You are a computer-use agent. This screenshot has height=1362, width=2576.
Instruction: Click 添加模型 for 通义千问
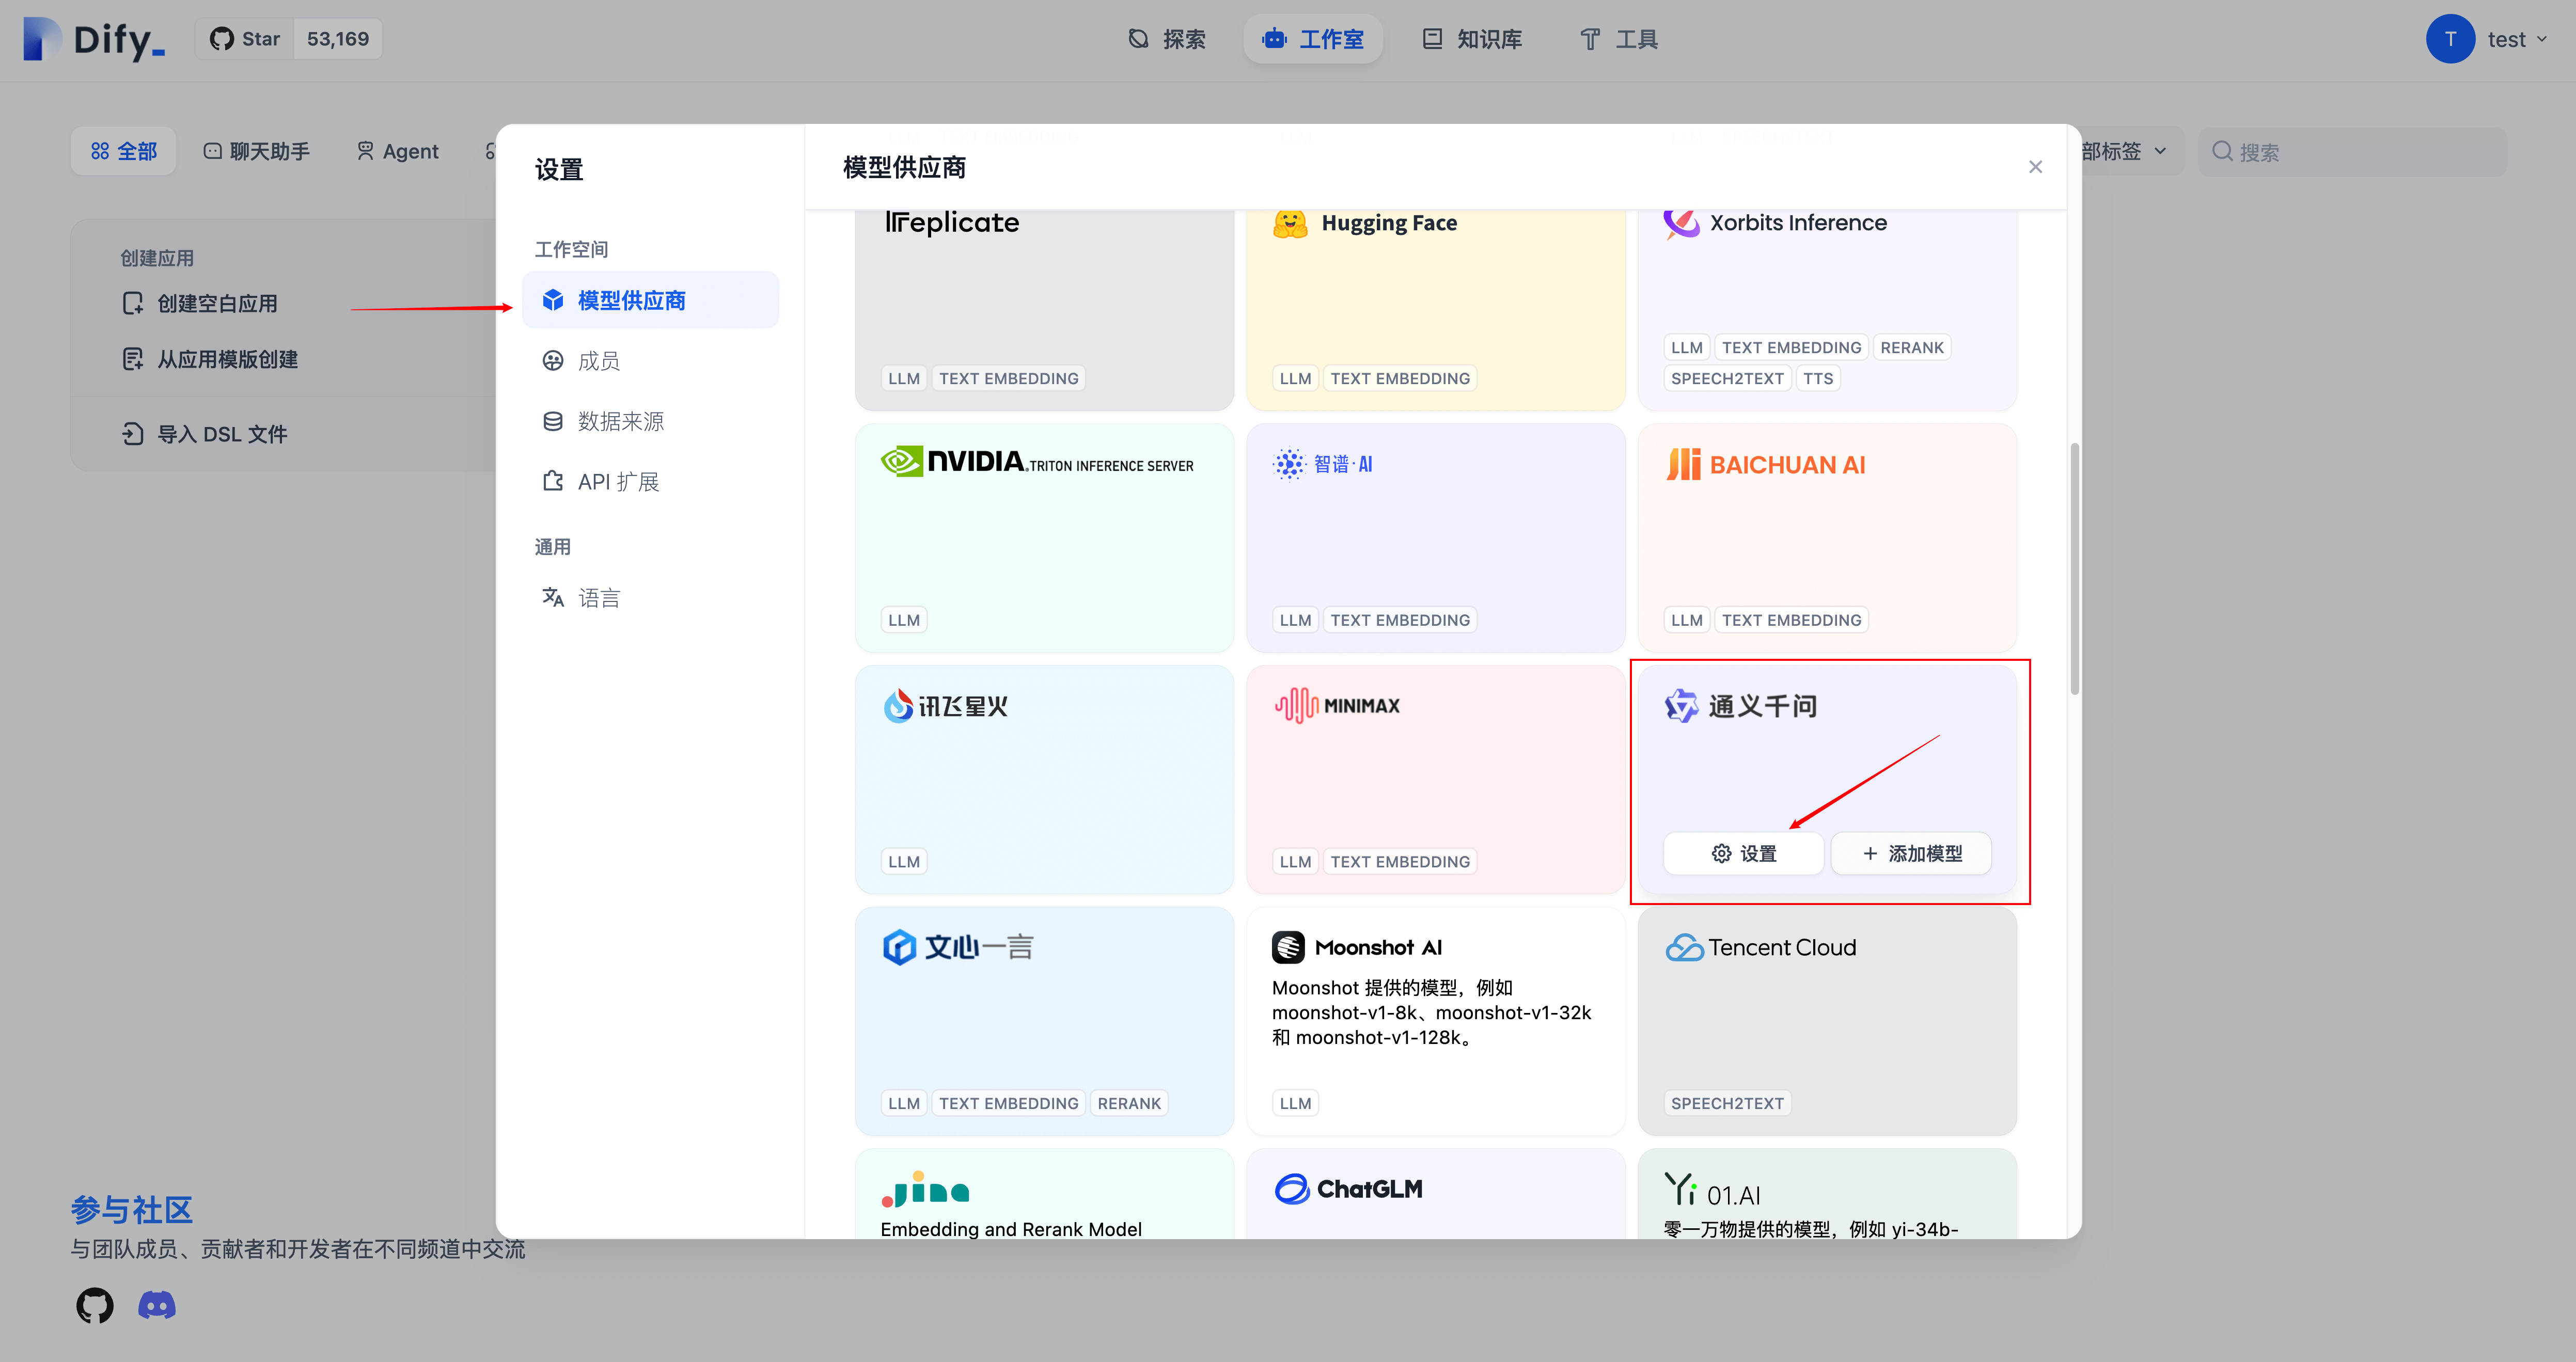point(1911,853)
